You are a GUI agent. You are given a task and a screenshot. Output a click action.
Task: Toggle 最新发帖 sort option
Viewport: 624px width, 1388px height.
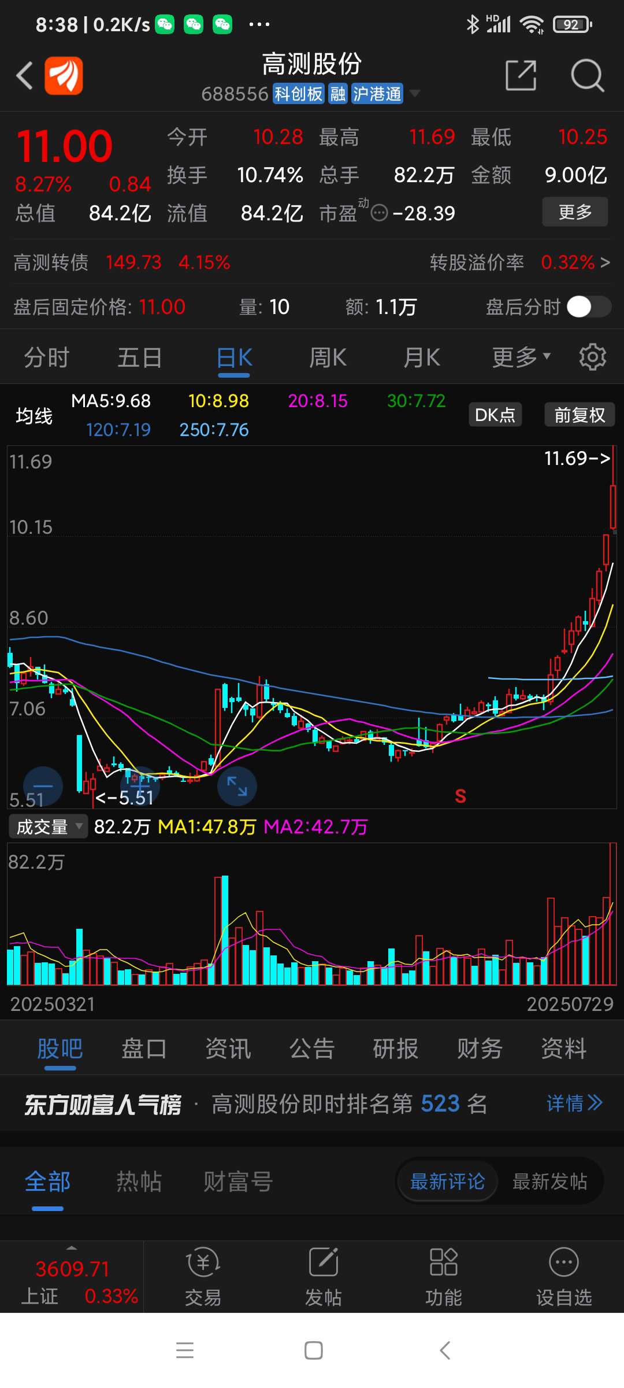(549, 1182)
